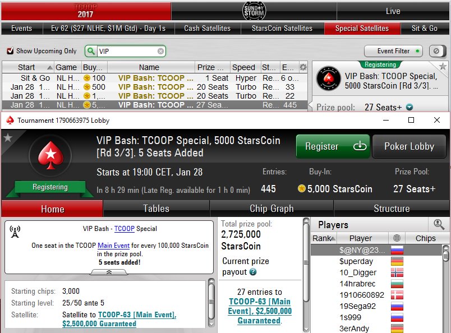Click Russian flag for $@NY@23 player
The width and height of the screenshot is (451, 333).
397,250
